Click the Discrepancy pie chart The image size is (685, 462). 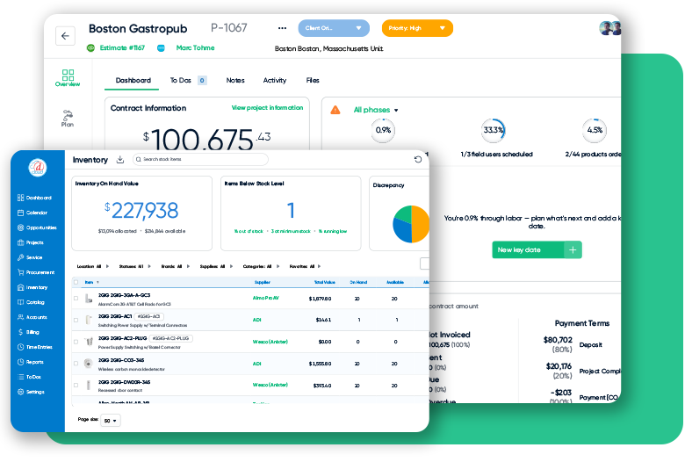tap(411, 224)
